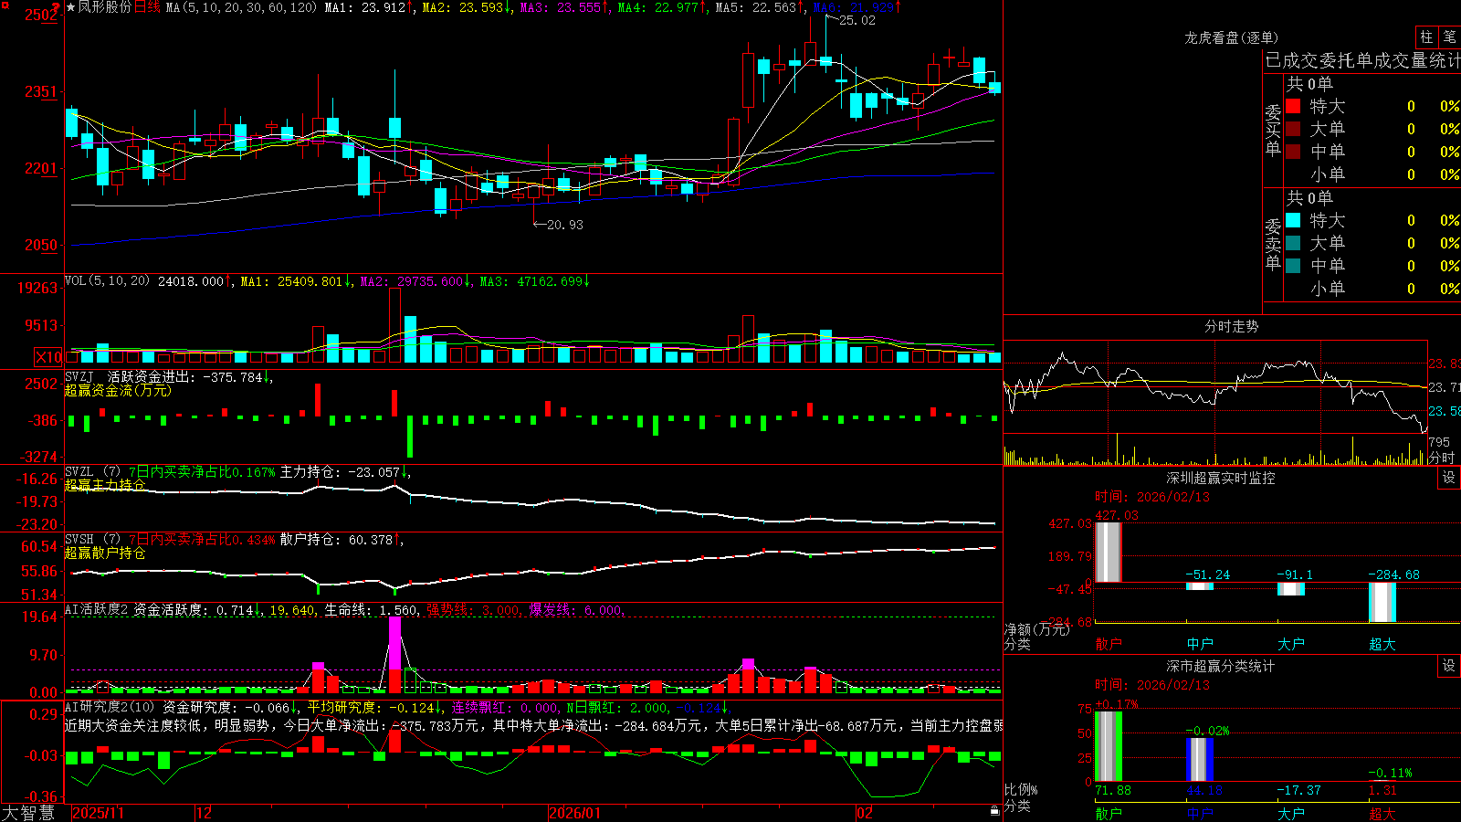
Task: Open MA(5,10,20,30,60,120) indicator parameters
Action: click(x=242, y=7)
